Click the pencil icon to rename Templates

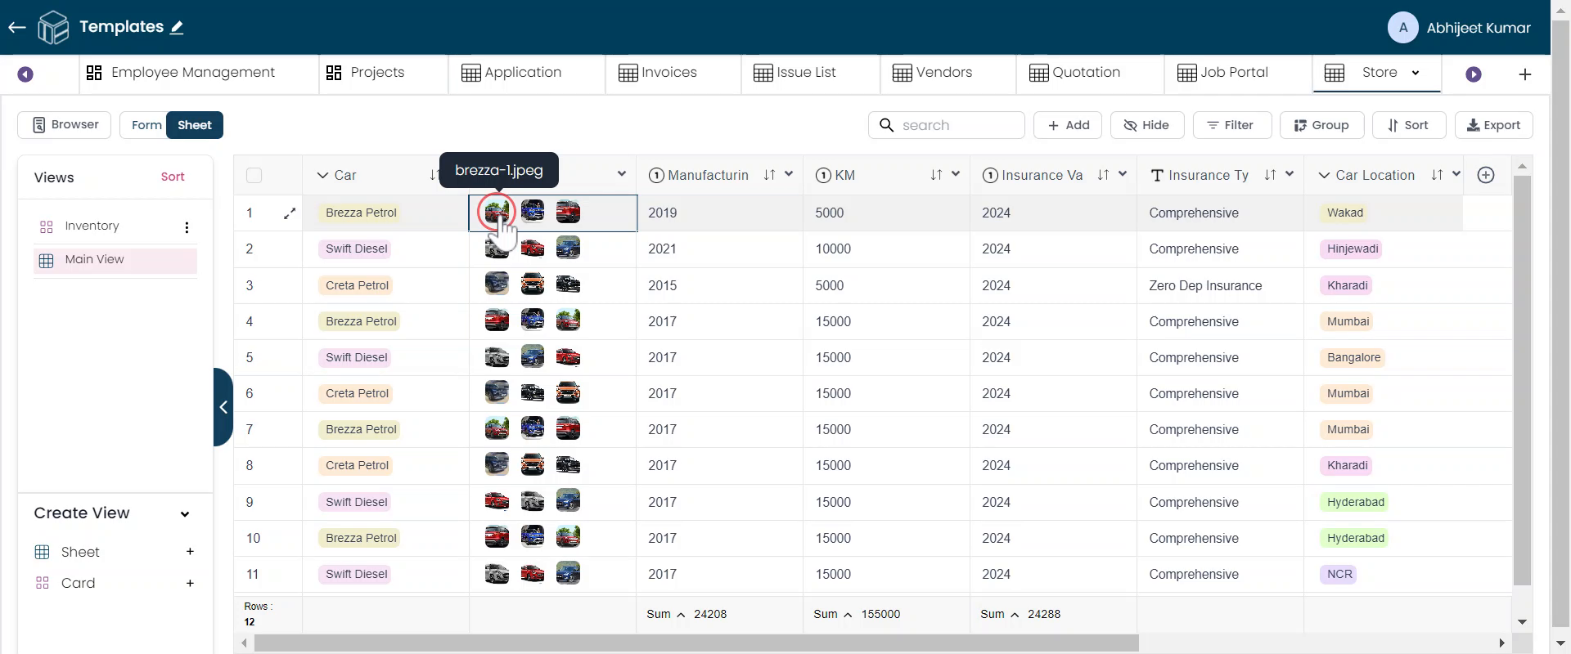click(x=177, y=28)
